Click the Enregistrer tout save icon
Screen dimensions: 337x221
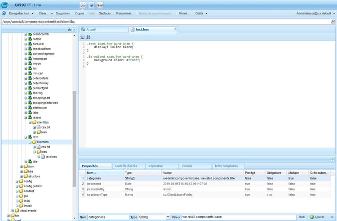[4, 14]
